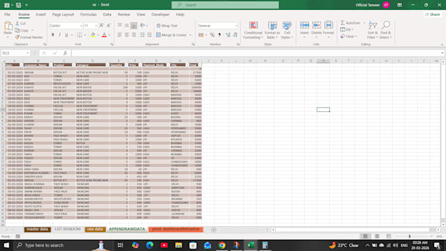This screenshot has width=446, height=251.
Task: Open font color dropdown arrow
Action: pos(110,35)
